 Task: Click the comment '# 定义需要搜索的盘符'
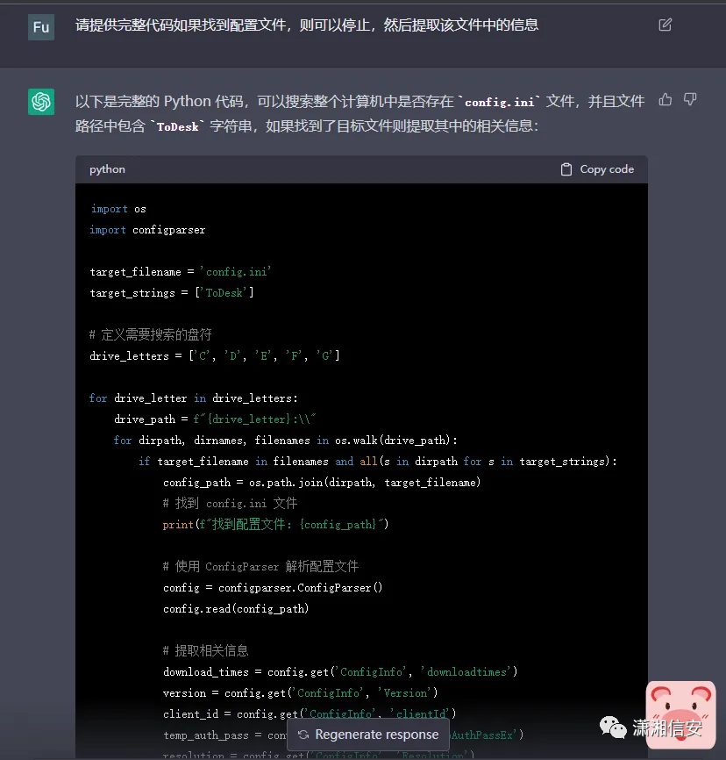[151, 334]
